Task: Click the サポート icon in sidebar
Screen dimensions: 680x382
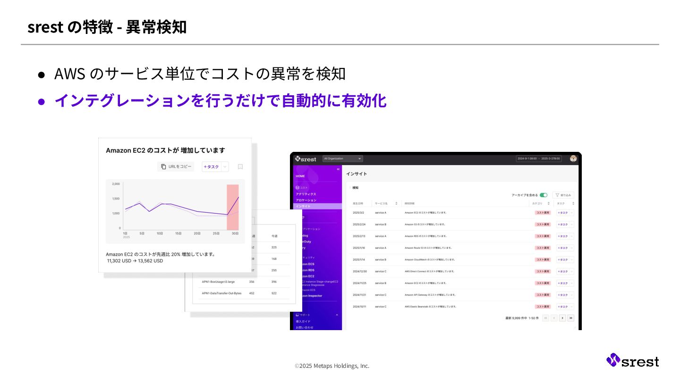Action: (297, 315)
